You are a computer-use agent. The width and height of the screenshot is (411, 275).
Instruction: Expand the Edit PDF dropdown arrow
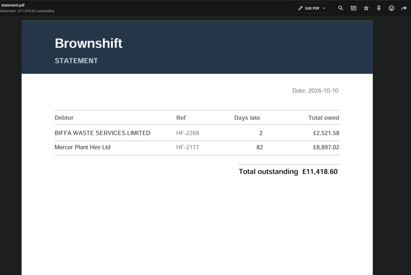[324, 8]
